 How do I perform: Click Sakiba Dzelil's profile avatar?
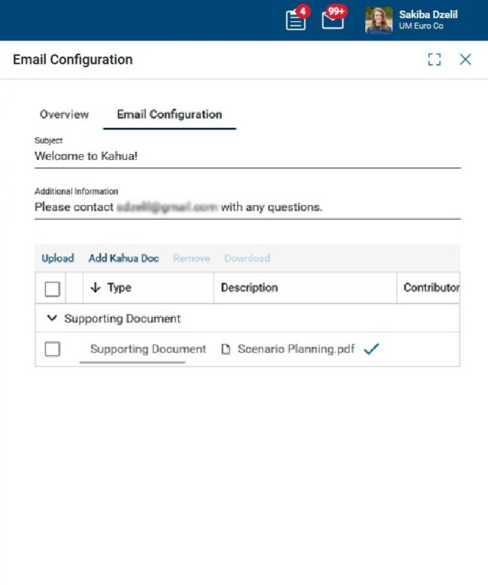378,20
